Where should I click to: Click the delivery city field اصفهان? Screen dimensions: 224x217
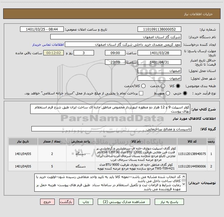click(x=159, y=78)
